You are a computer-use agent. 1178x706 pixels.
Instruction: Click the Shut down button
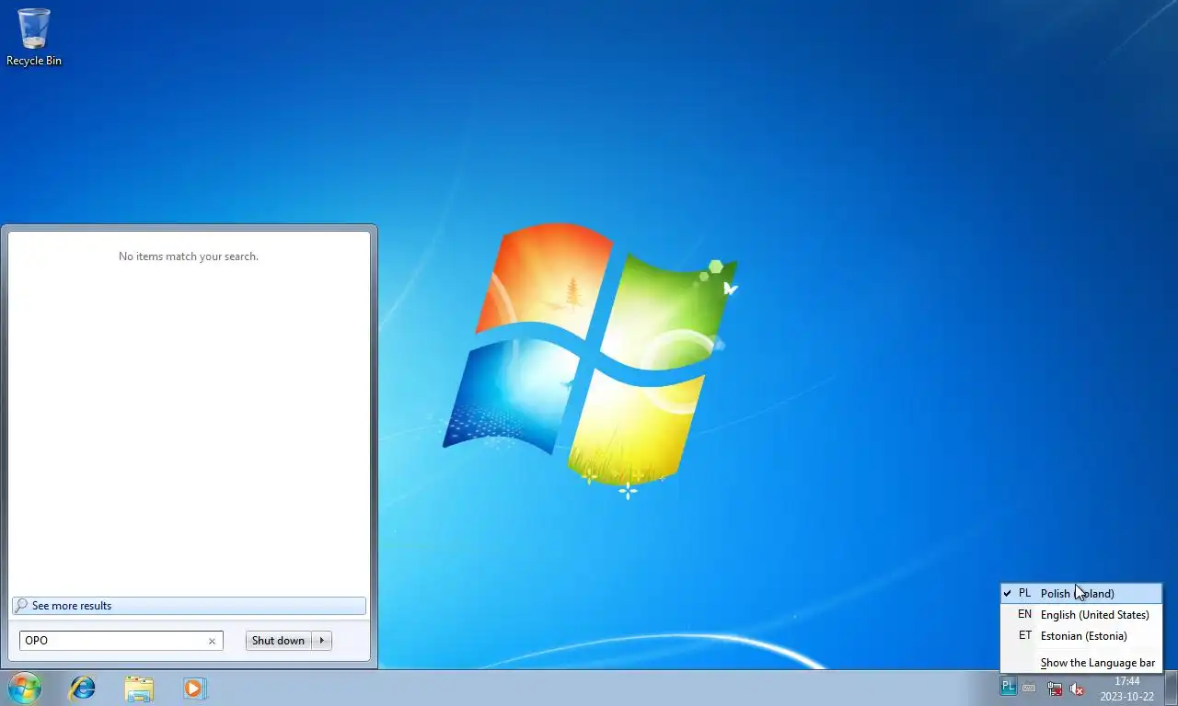[x=278, y=641]
